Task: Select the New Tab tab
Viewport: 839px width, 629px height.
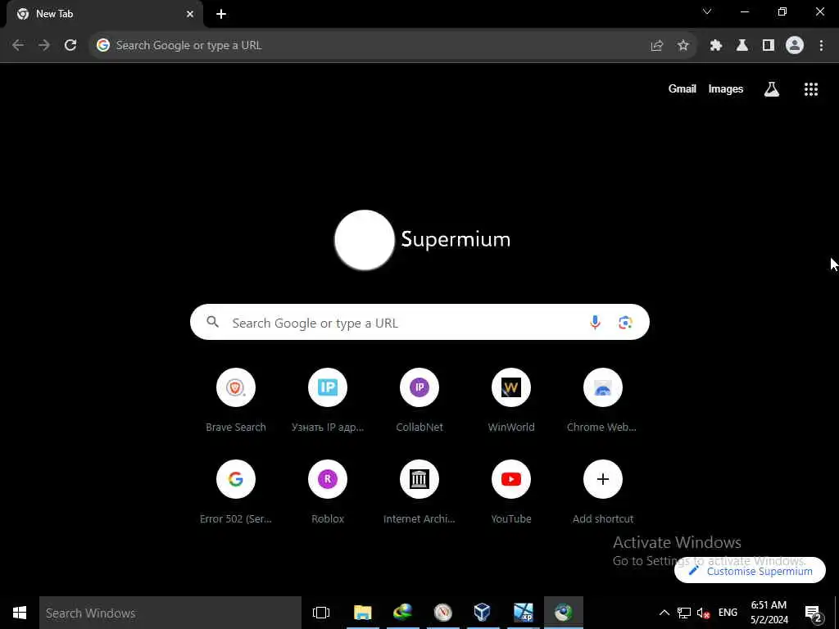Action: pyautogui.click(x=105, y=15)
